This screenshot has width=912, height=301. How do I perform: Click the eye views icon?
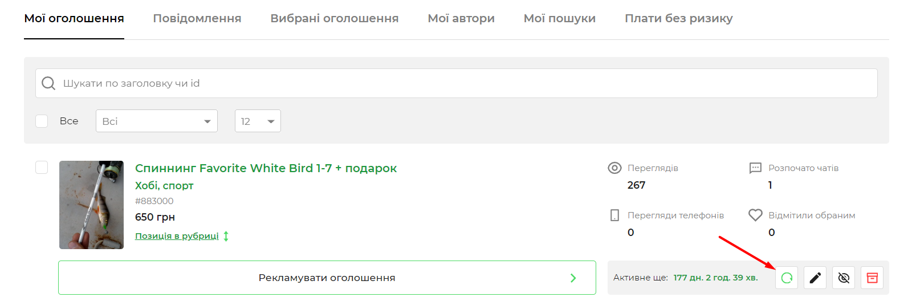click(x=614, y=168)
